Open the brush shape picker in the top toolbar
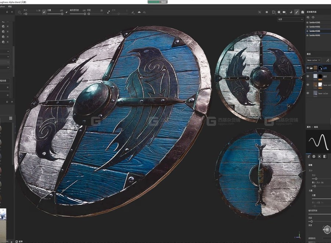 coord(19,13)
